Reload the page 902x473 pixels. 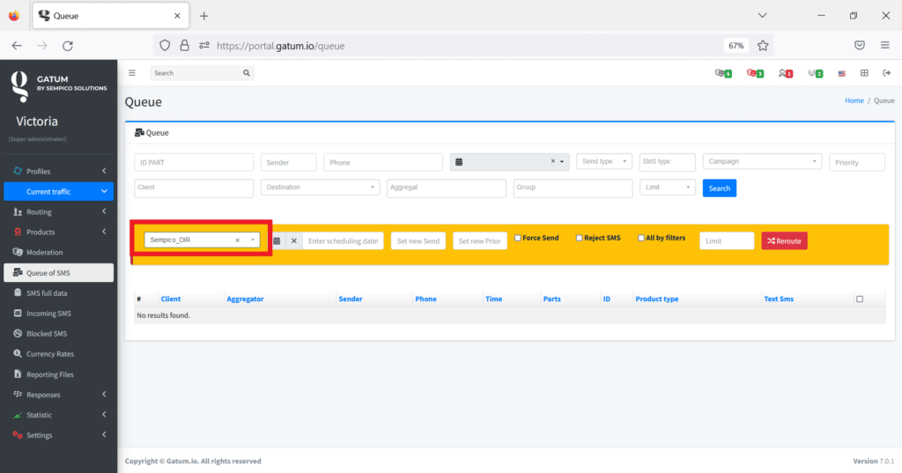click(x=67, y=46)
